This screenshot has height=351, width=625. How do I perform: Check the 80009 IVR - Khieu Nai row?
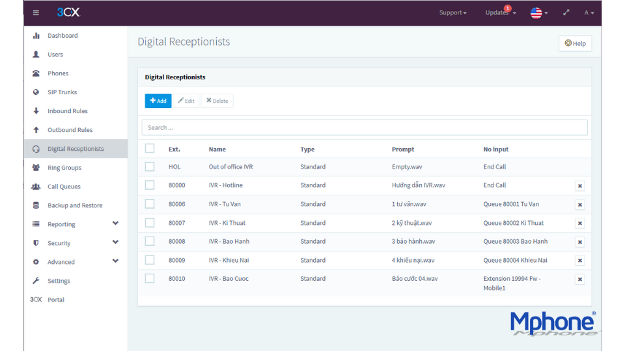click(150, 260)
